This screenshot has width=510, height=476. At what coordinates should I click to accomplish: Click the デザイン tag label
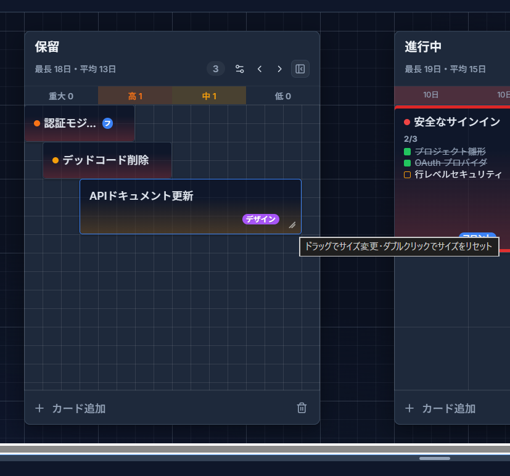click(261, 219)
